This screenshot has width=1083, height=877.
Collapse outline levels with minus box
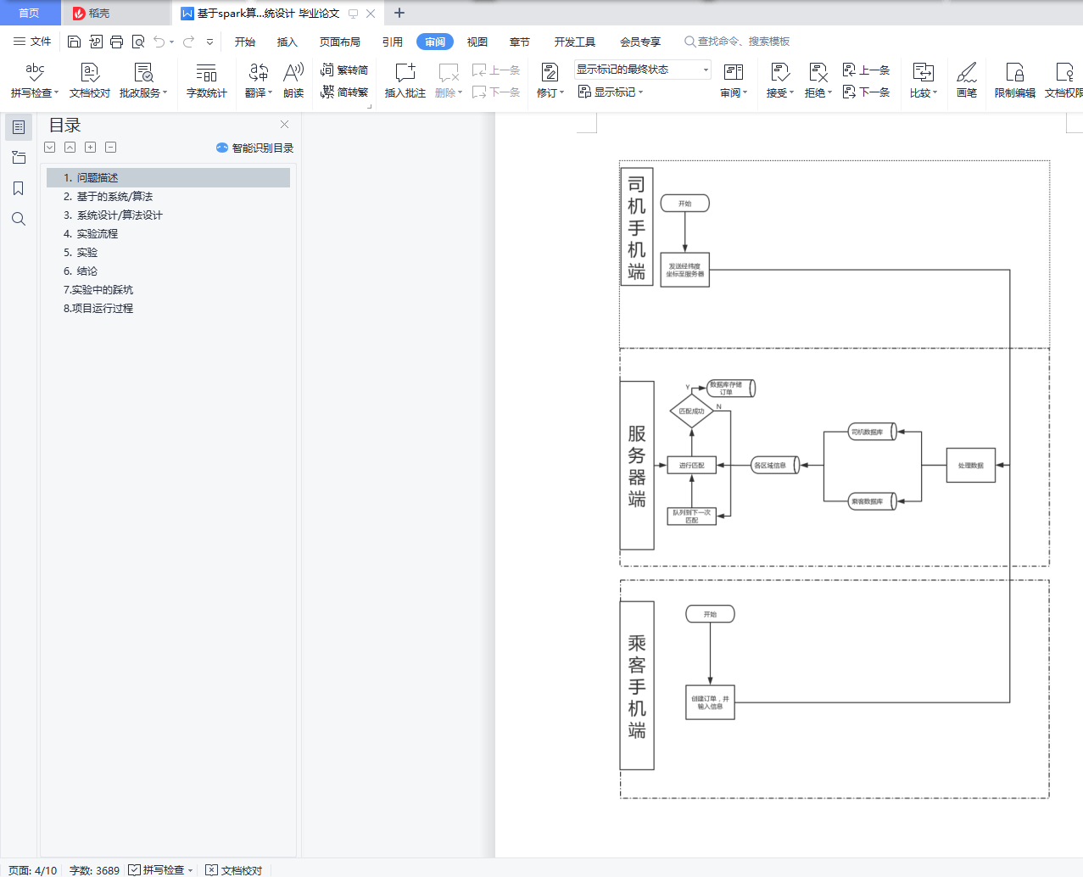coord(110,148)
